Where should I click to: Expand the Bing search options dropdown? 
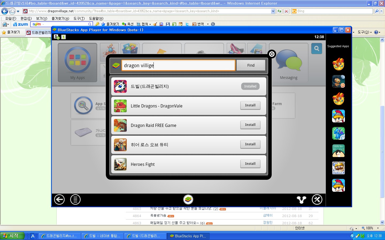click(382, 11)
